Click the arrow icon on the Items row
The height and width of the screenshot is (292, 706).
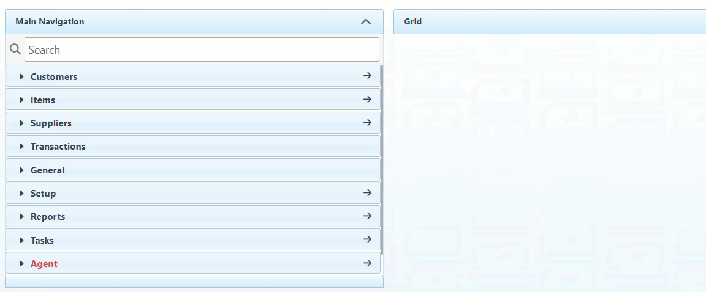pos(367,100)
